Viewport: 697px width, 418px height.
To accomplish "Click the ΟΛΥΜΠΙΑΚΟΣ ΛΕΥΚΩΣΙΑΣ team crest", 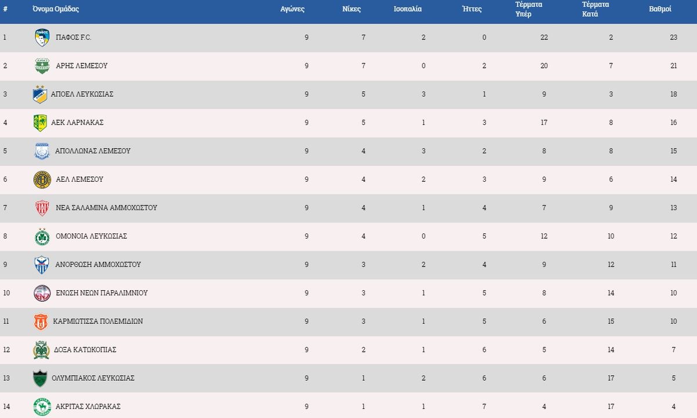I will [40, 379].
